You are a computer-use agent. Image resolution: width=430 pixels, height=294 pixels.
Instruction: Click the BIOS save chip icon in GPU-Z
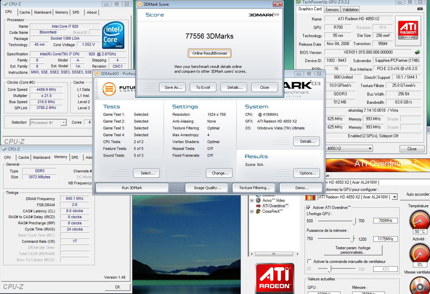417,52
